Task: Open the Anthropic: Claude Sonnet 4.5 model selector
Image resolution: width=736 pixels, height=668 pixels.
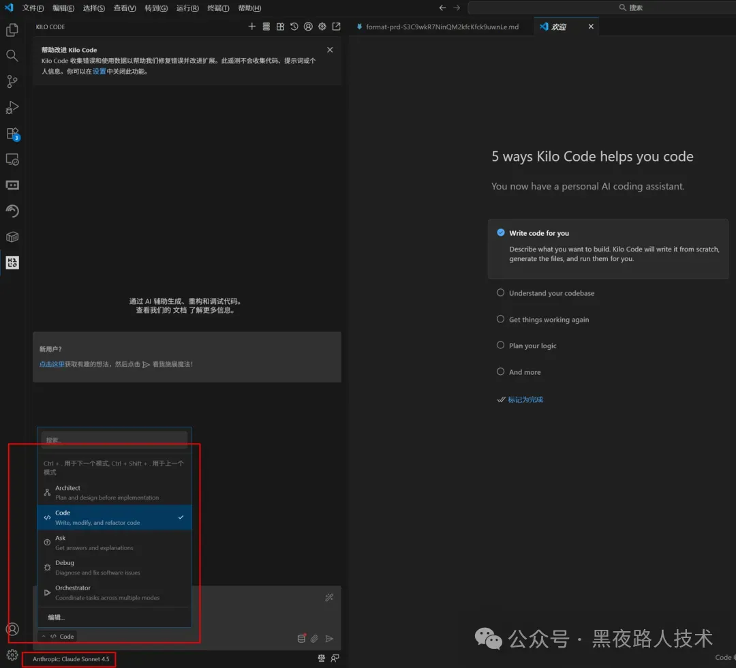Action: (71, 659)
